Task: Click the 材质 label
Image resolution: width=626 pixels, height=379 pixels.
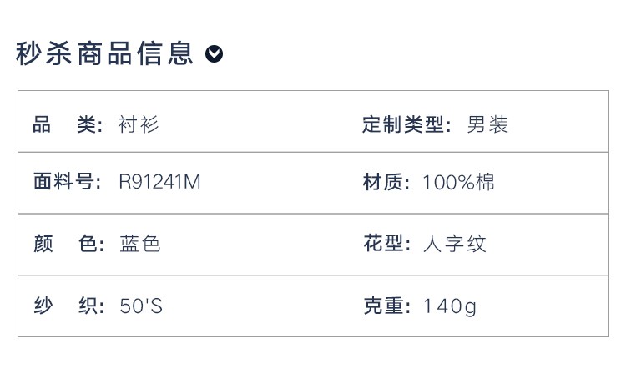Action: coord(386,182)
